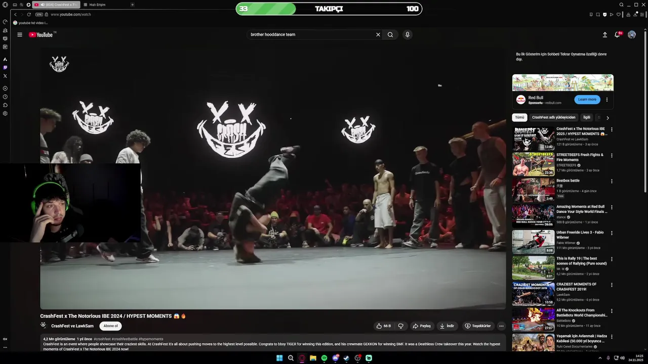Open the three-dot more actions below video
The width and height of the screenshot is (648, 364).
501,326
